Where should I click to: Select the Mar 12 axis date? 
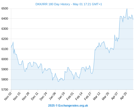(97, 96)
